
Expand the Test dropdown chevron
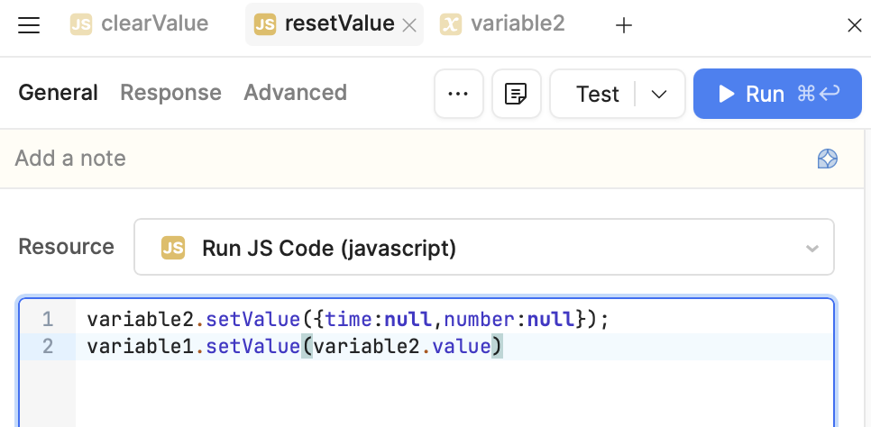(659, 94)
